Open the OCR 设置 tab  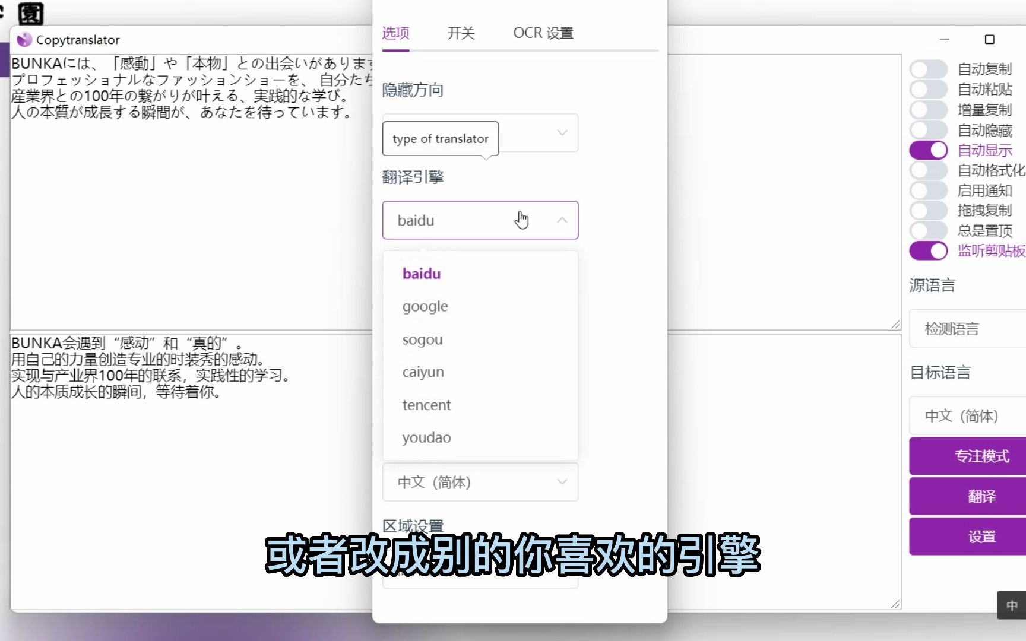[543, 33]
